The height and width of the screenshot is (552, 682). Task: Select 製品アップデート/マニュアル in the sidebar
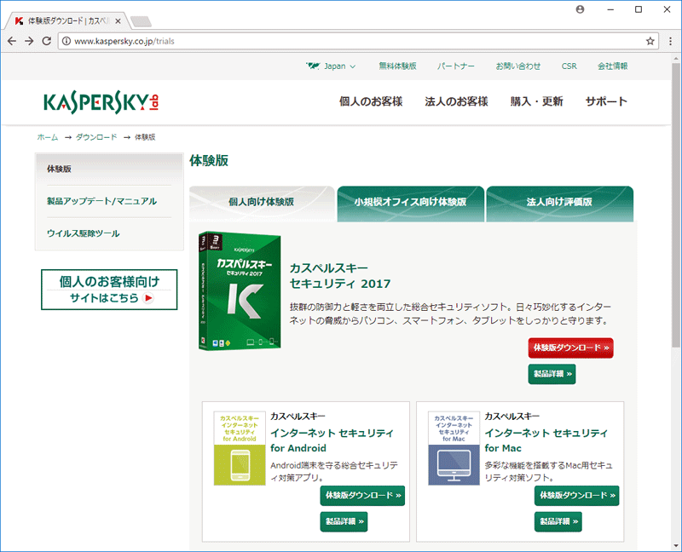101,201
